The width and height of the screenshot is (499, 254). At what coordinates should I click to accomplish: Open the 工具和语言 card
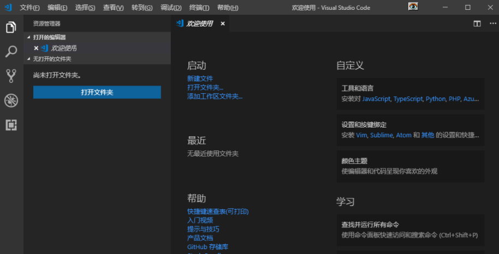tap(411, 94)
